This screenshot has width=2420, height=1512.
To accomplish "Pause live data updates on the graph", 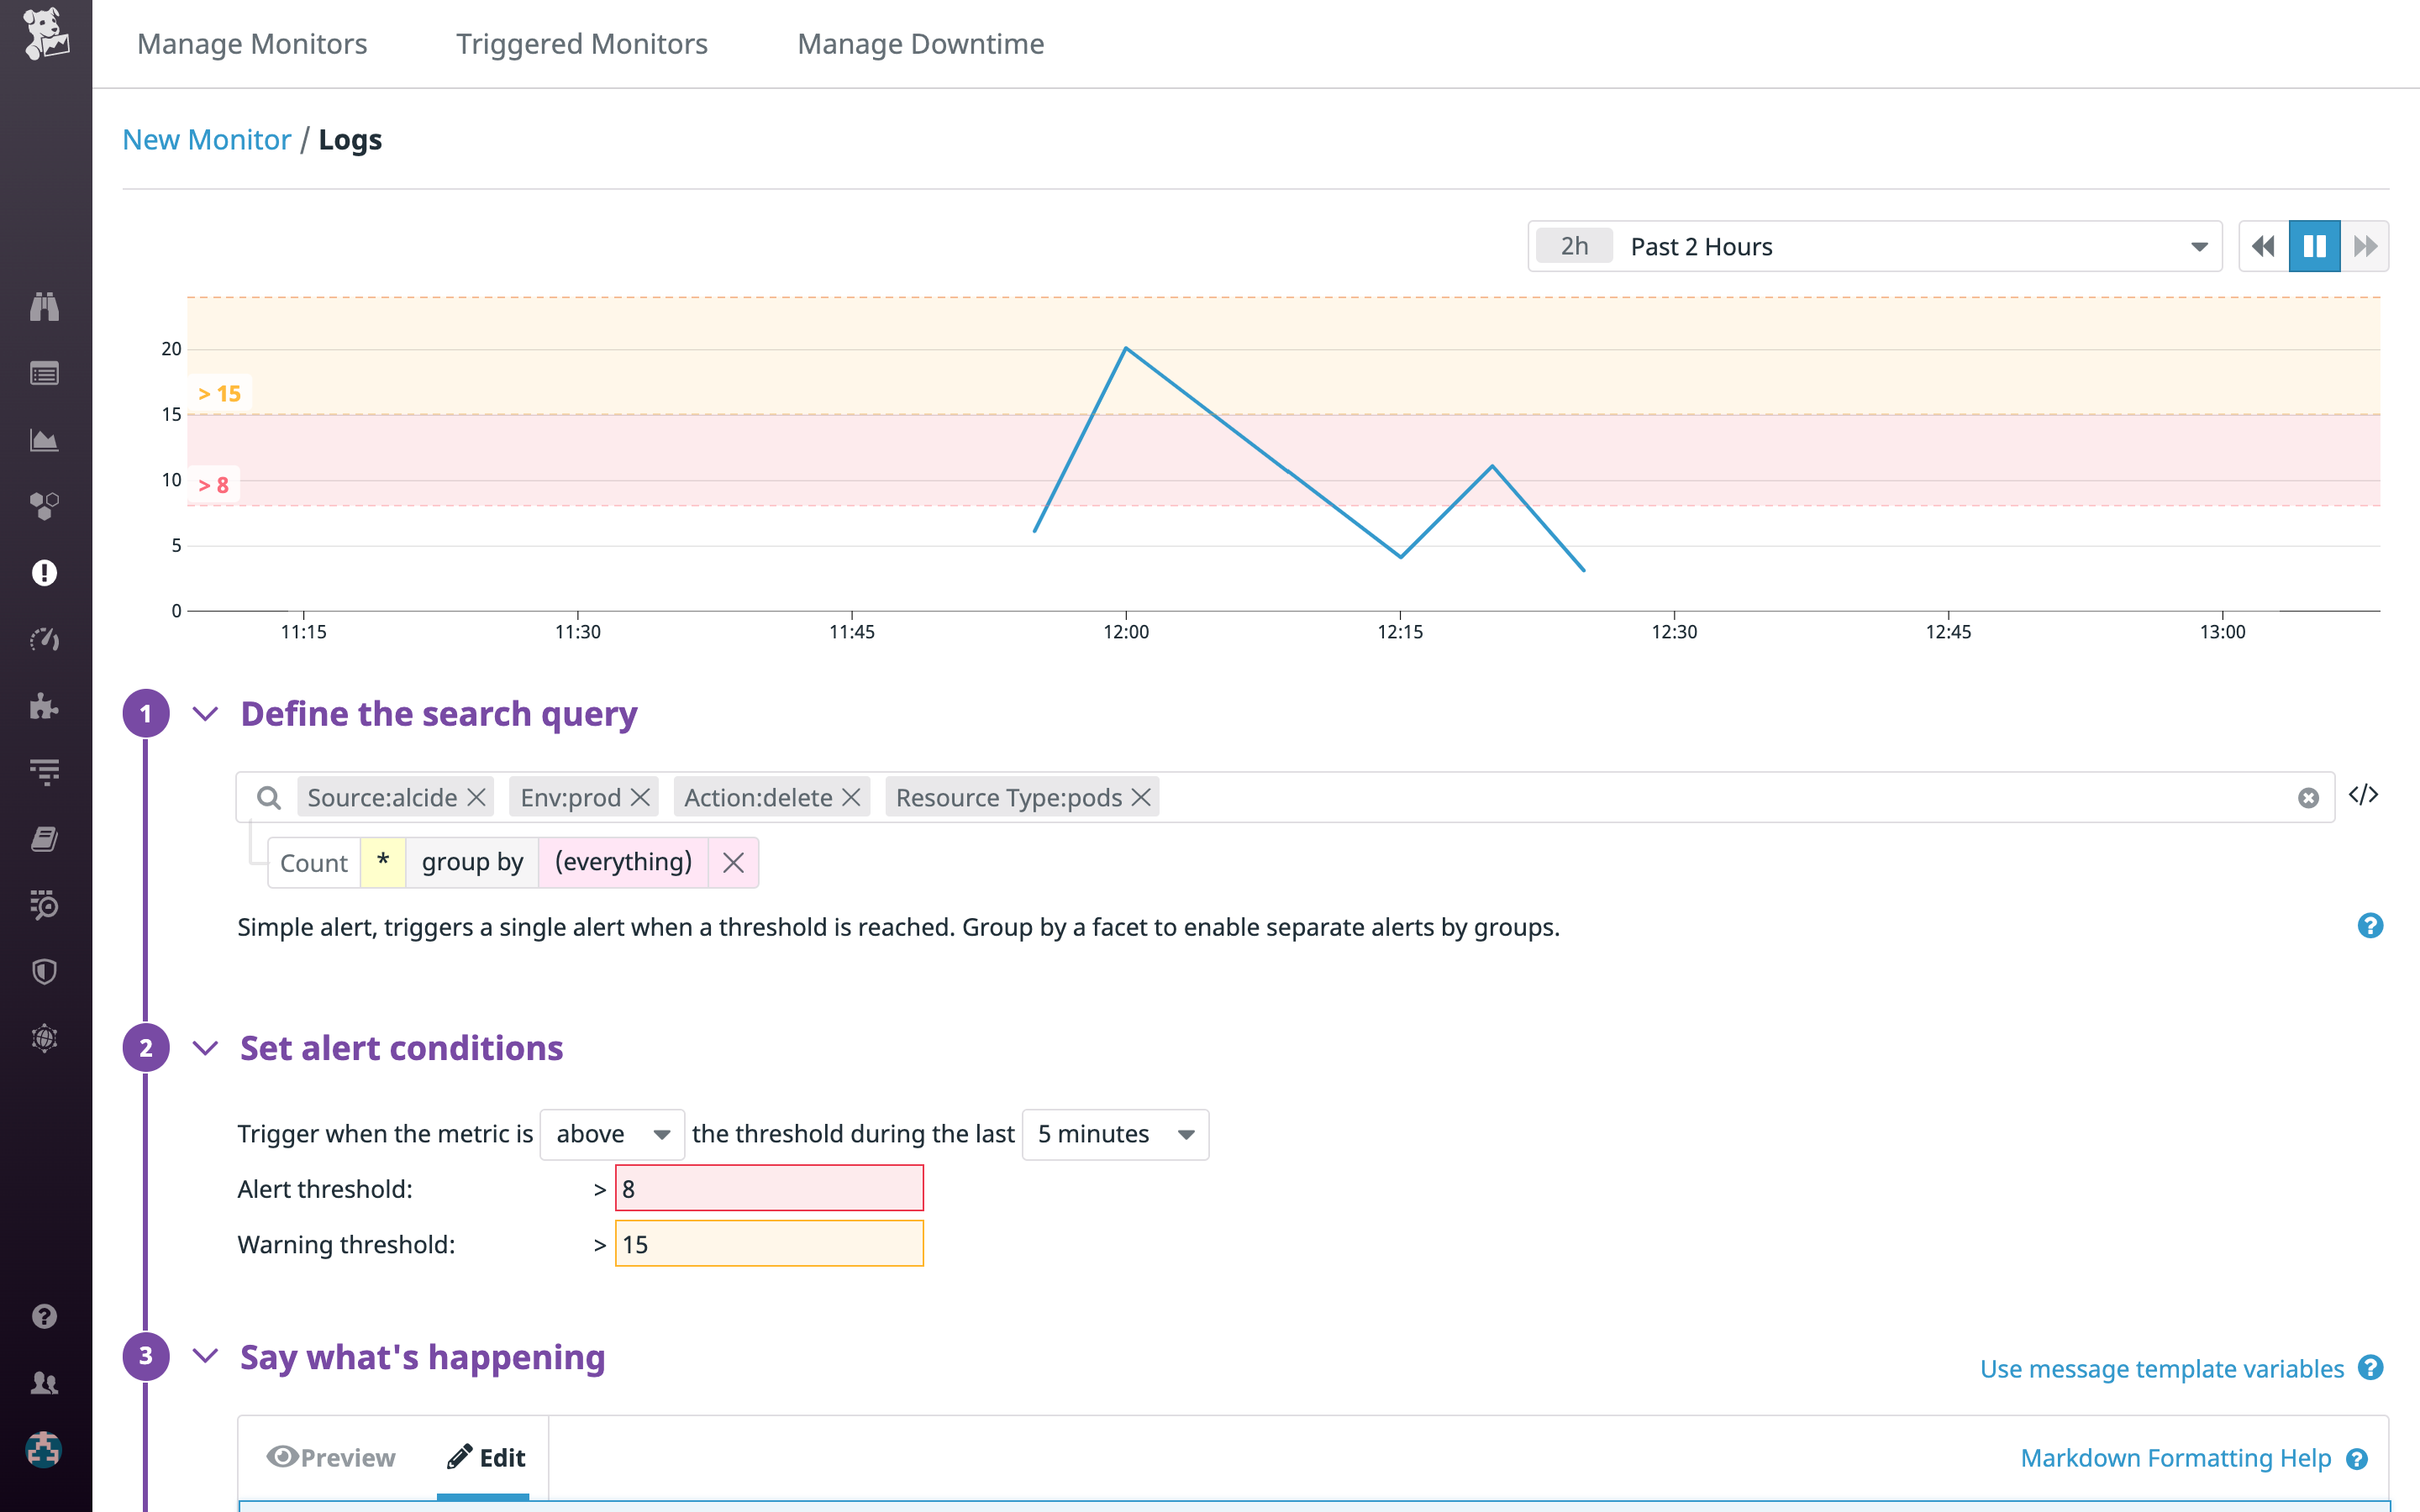I will click(2314, 245).
